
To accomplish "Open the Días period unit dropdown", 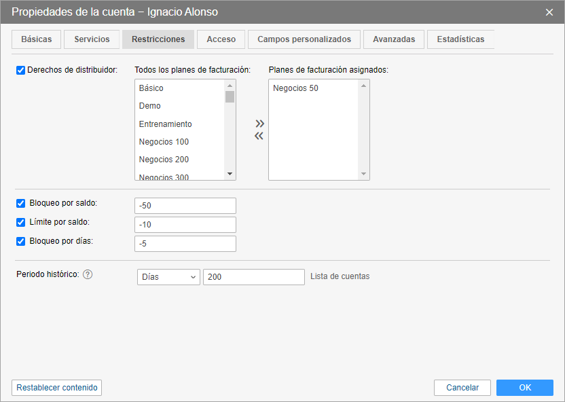I will click(x=168, y=277).
